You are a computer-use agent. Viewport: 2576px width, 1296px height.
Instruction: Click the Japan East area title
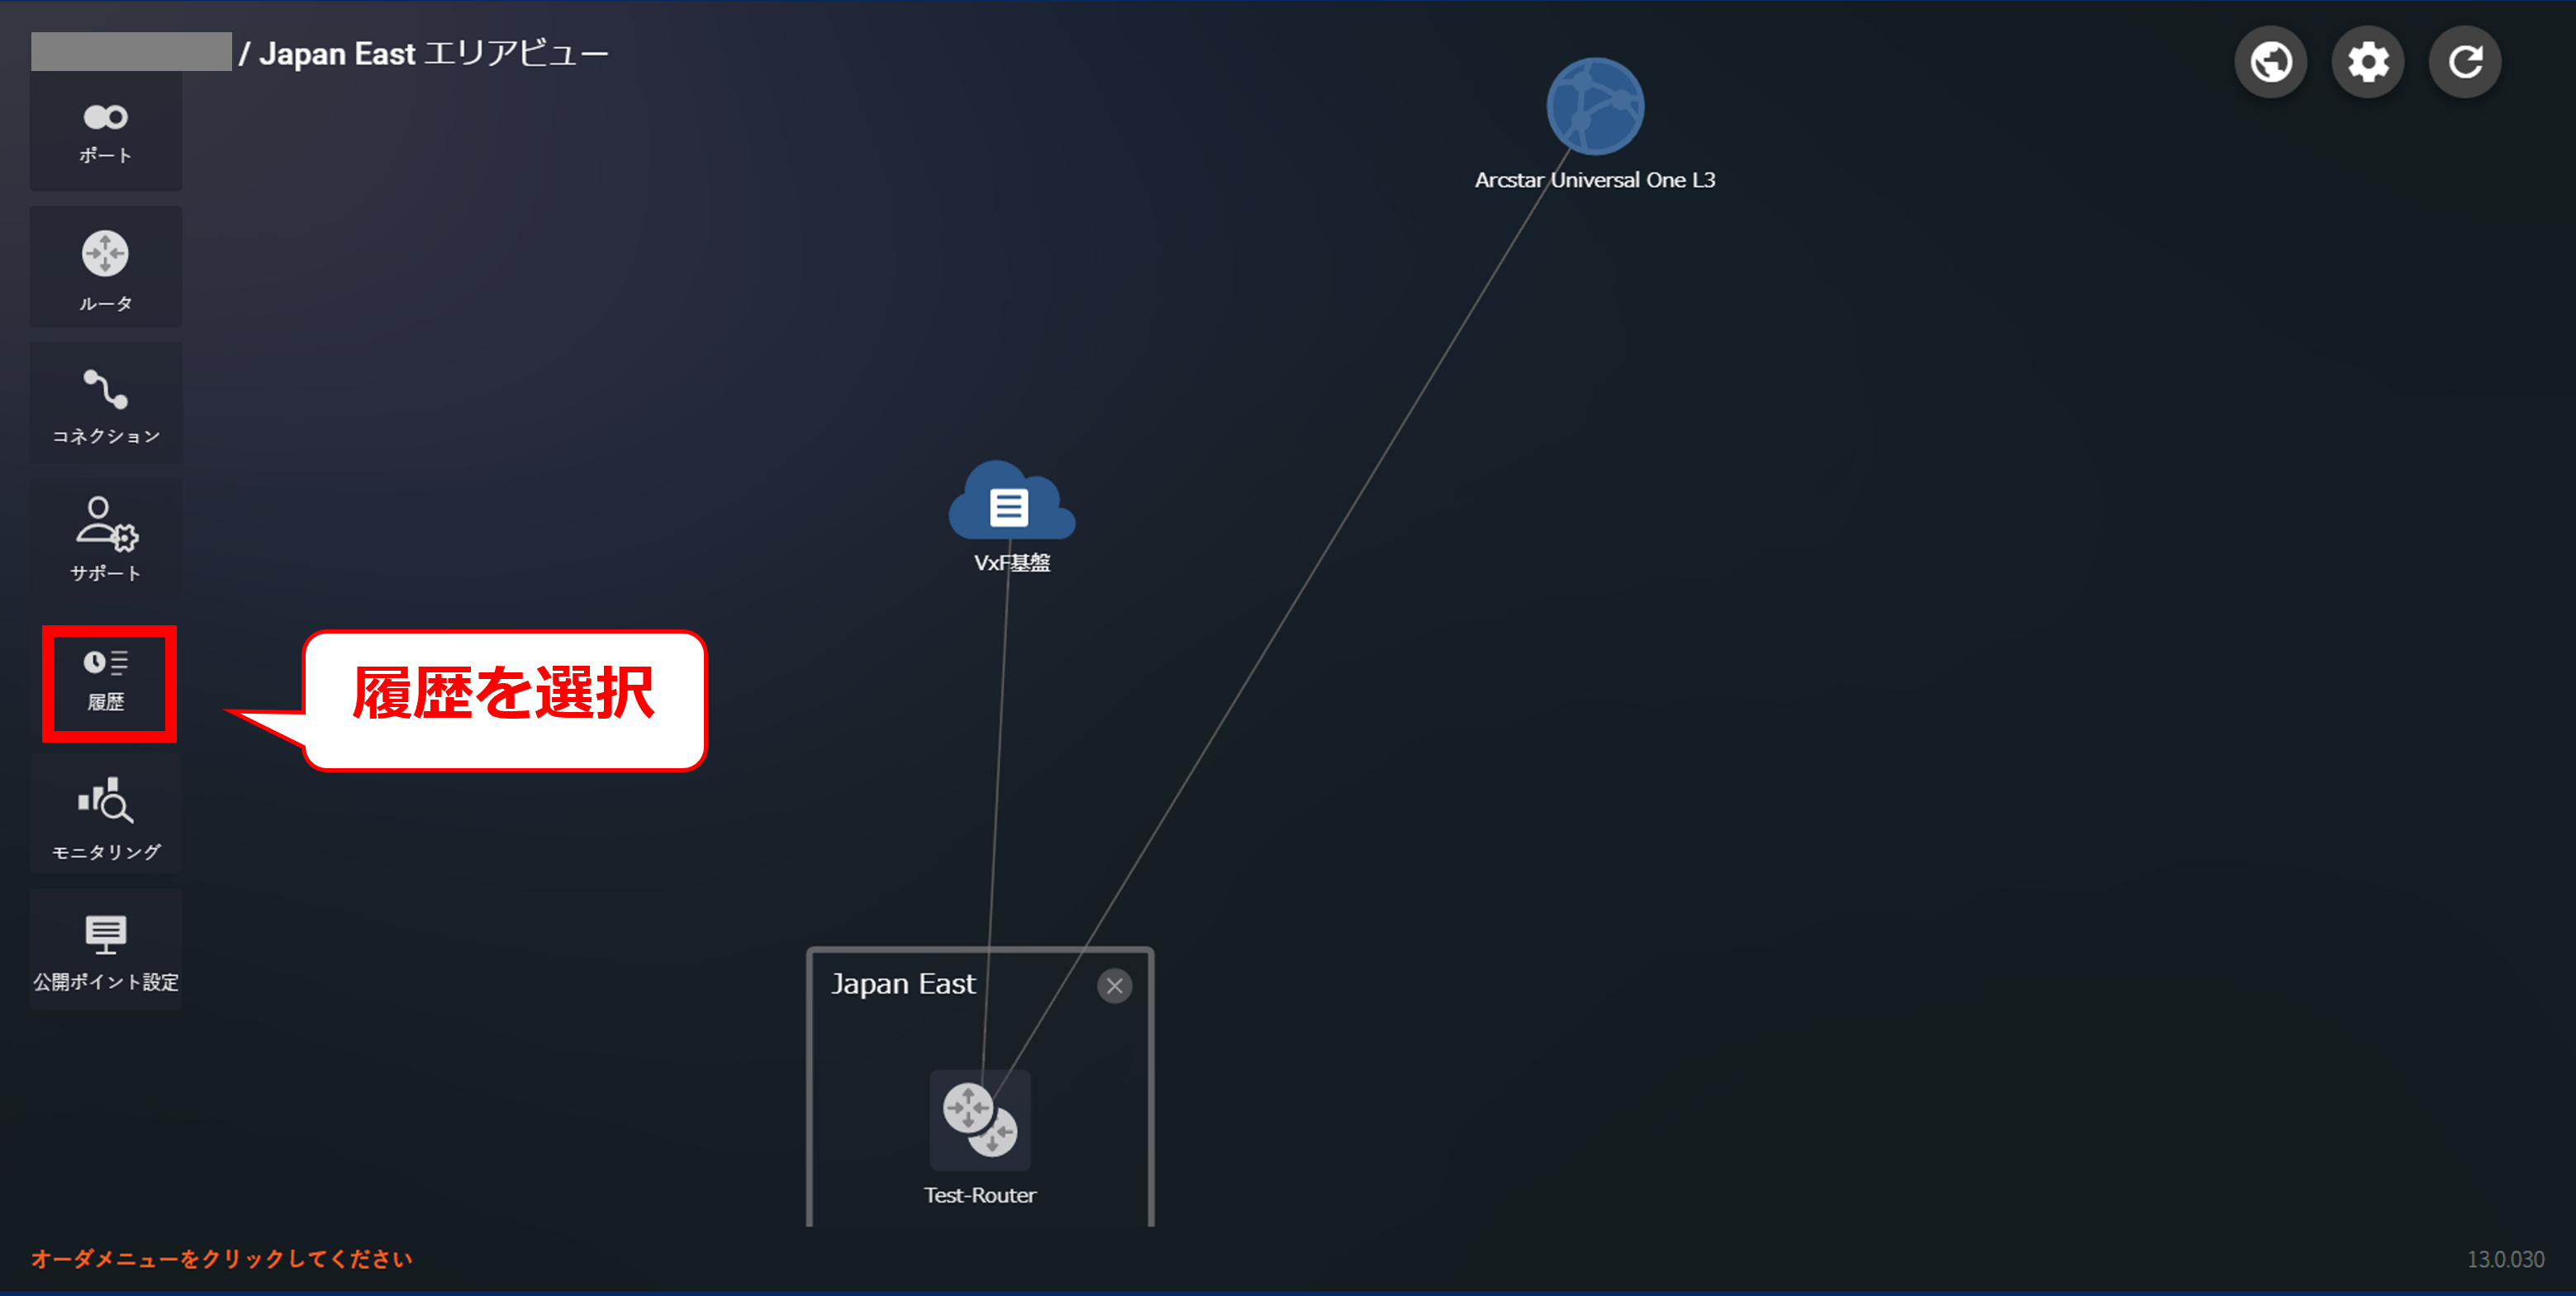pos(902,984)
